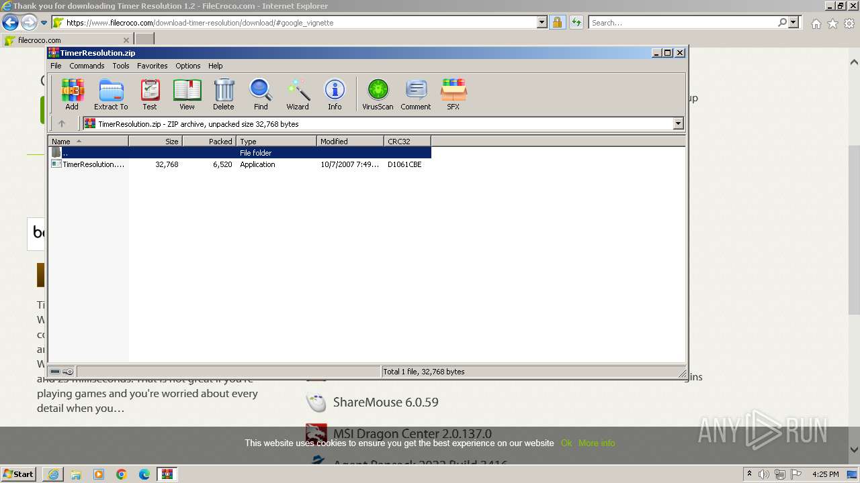This screenshot has width=860, height=483.
Task: Open the Comment tool
Action: pyautogui.click(x=416, y=95)
